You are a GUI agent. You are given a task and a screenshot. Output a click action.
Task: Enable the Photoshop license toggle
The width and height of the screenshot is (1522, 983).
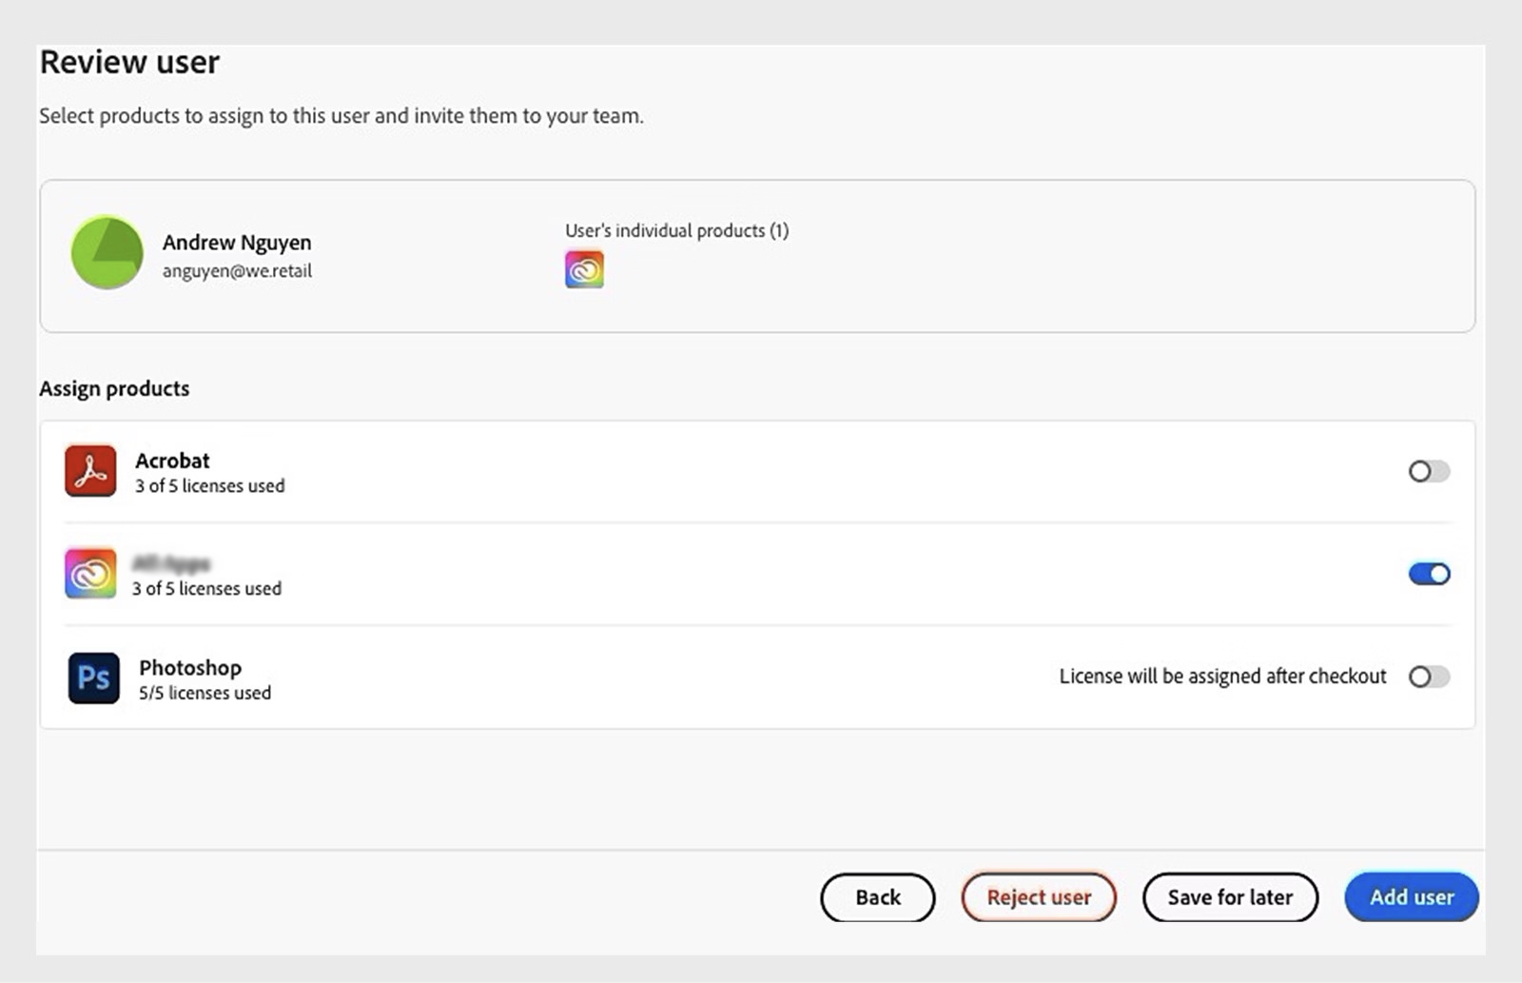(x=1427, y=677)
